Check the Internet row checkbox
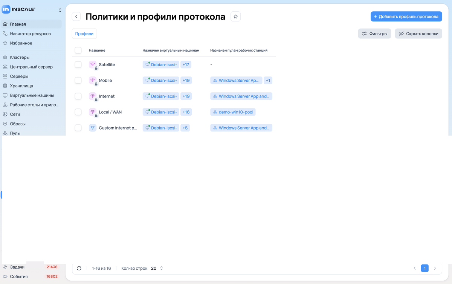452x284 pixels. click(78, 96)
